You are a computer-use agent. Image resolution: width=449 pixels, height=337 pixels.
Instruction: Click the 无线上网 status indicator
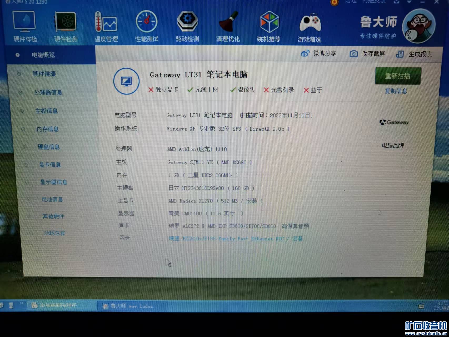coord(203,90)
